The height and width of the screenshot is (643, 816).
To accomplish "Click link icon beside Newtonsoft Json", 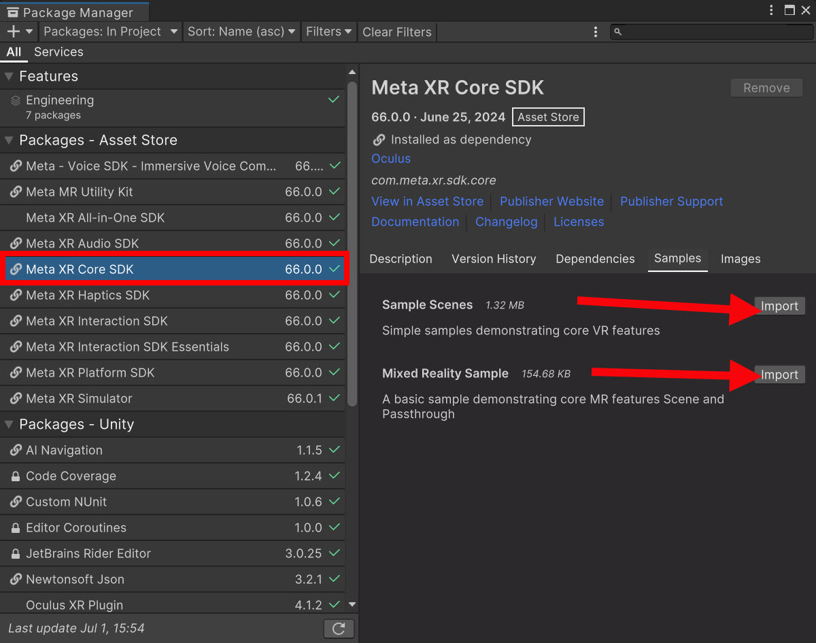I will coord(16,579).
